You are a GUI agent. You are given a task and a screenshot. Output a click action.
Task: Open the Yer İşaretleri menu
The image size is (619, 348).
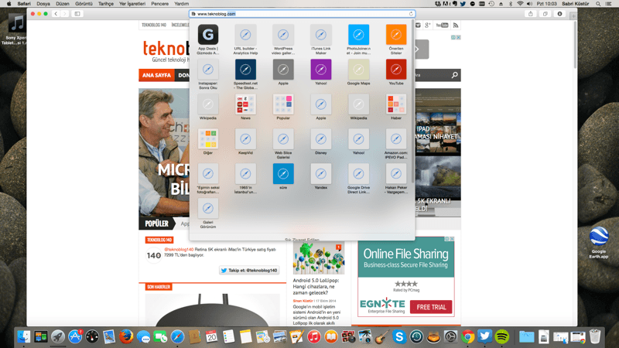point(132,4)
